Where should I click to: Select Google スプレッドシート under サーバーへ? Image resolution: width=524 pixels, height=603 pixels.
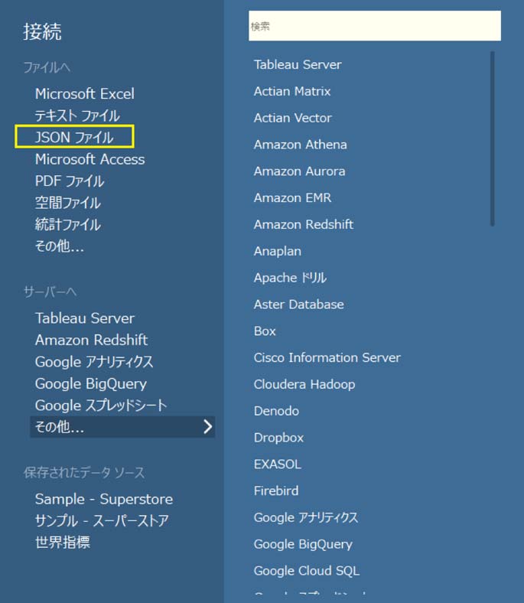(x=101, y=405)
